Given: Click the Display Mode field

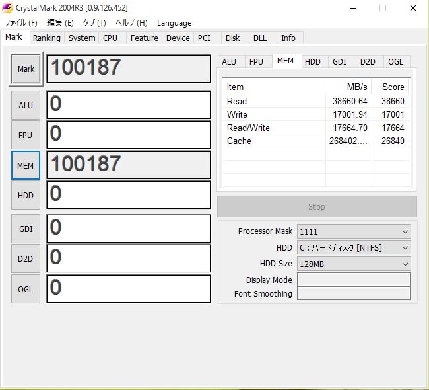Looking at the screenshot, I should coord(353,280).
